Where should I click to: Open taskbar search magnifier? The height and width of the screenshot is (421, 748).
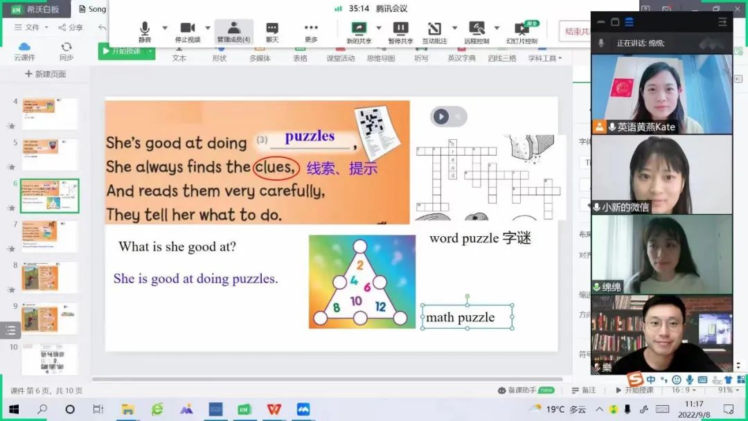[42, 409]
